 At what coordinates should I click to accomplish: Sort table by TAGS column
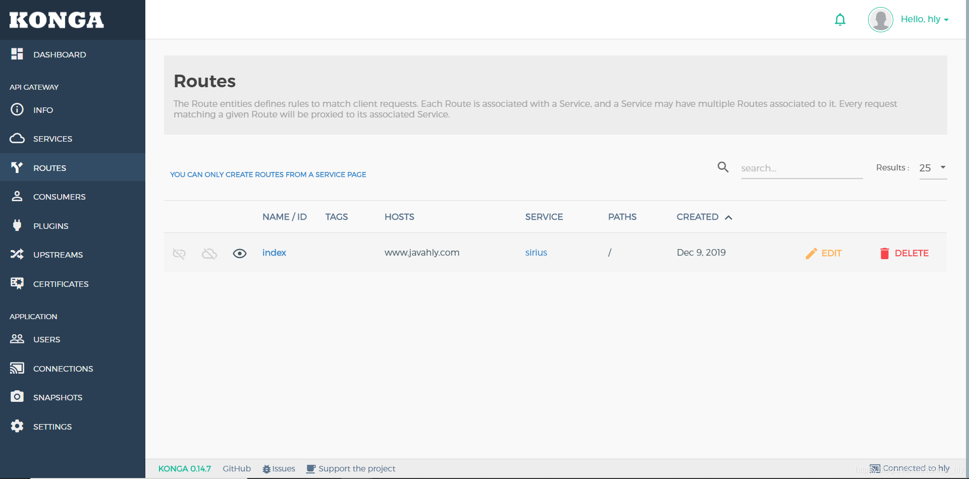click(337, 217)
